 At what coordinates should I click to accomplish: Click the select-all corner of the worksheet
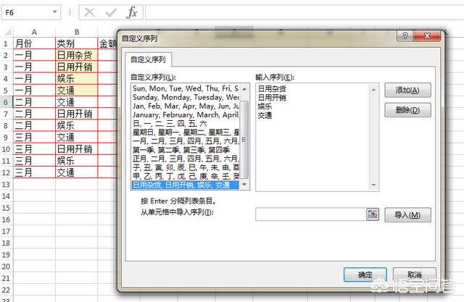[7, 32]
